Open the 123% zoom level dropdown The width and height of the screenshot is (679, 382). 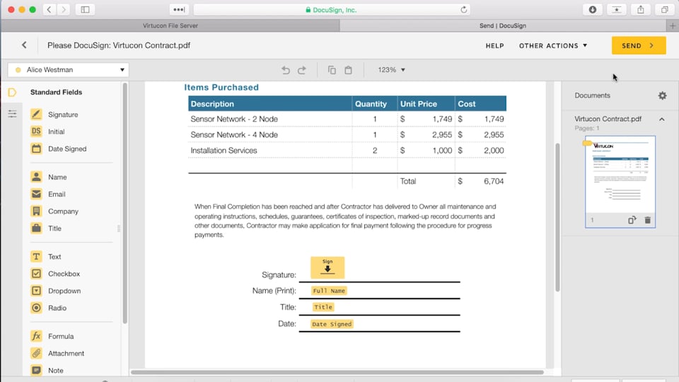(x=391, y=70)
